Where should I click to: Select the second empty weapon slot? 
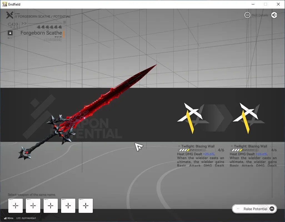tap(33, 206)
